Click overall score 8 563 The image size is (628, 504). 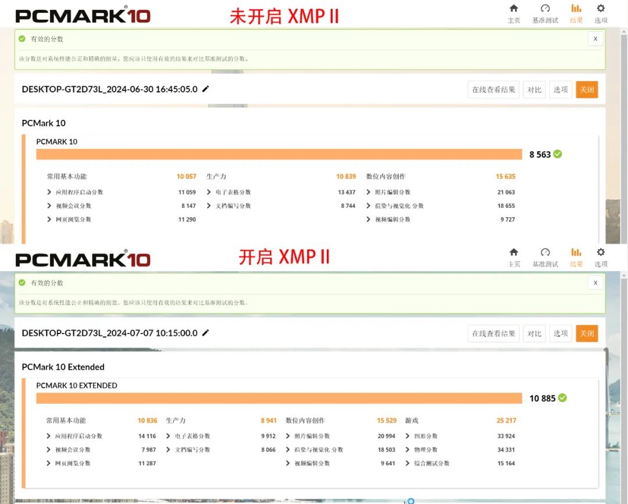click(x=540, y=154)
